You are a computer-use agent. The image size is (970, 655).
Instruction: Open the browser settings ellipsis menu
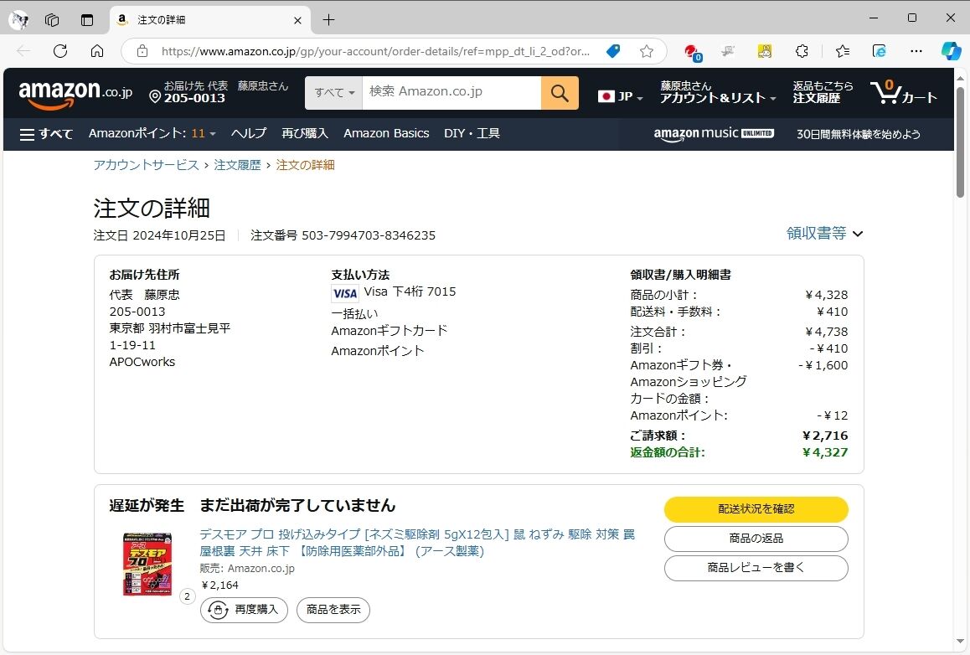point(916,51)
